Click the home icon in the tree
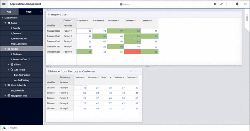 pyautogui.click(x=9, y=23)
